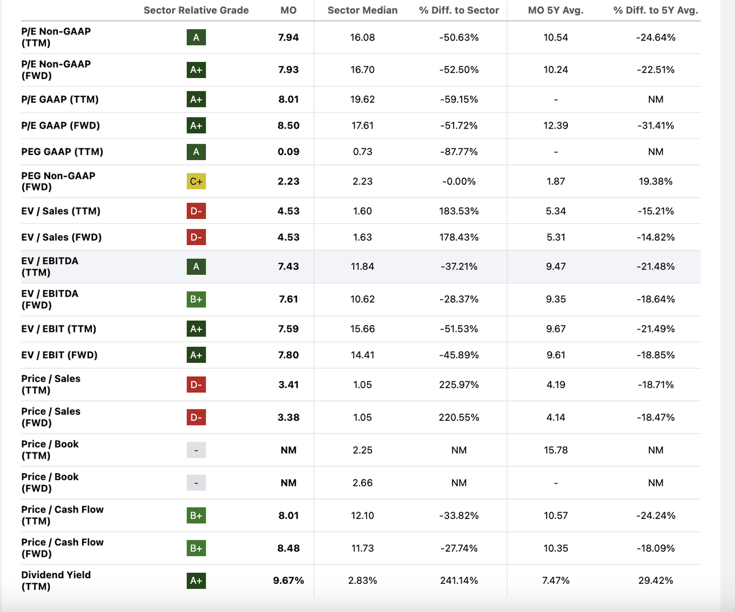
Task: Select the % Diff. to 5Y Avg. header
Action: click(x=655, y=10)
